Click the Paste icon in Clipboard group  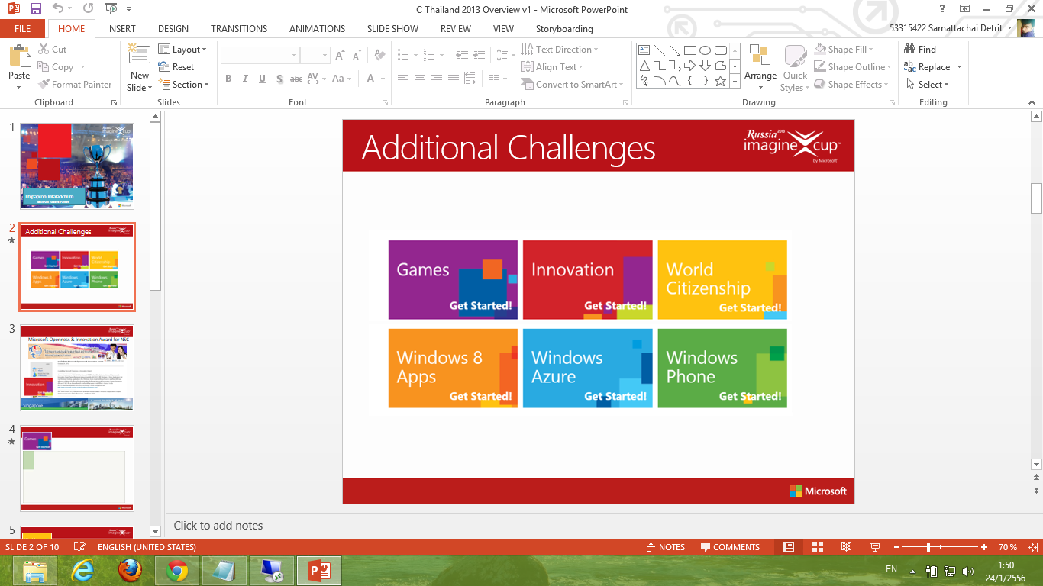(19, 56)
